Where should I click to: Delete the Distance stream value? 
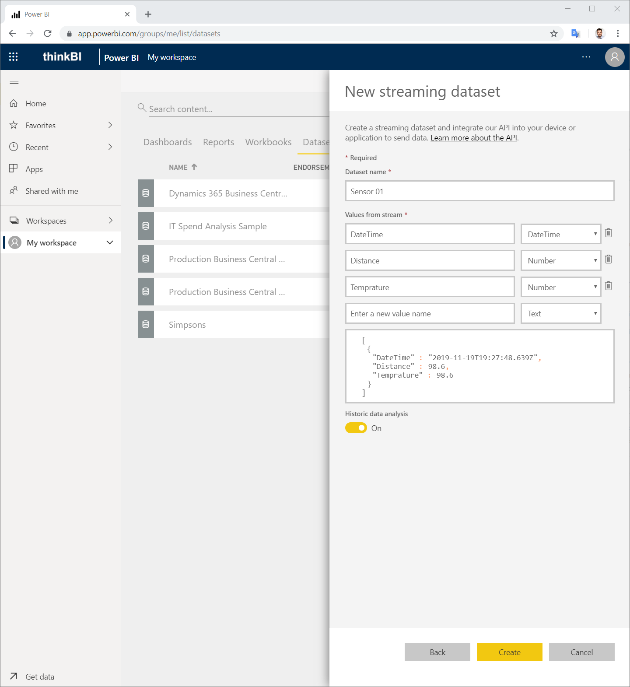pyautogui.click(x=609, y=259)
